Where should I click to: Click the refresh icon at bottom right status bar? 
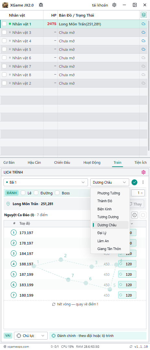coord(131,346)
